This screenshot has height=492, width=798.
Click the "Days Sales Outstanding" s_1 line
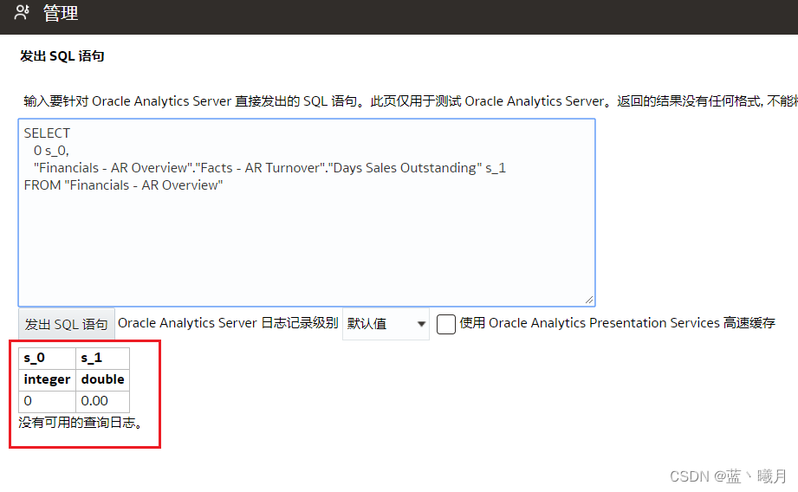(269, 168)
